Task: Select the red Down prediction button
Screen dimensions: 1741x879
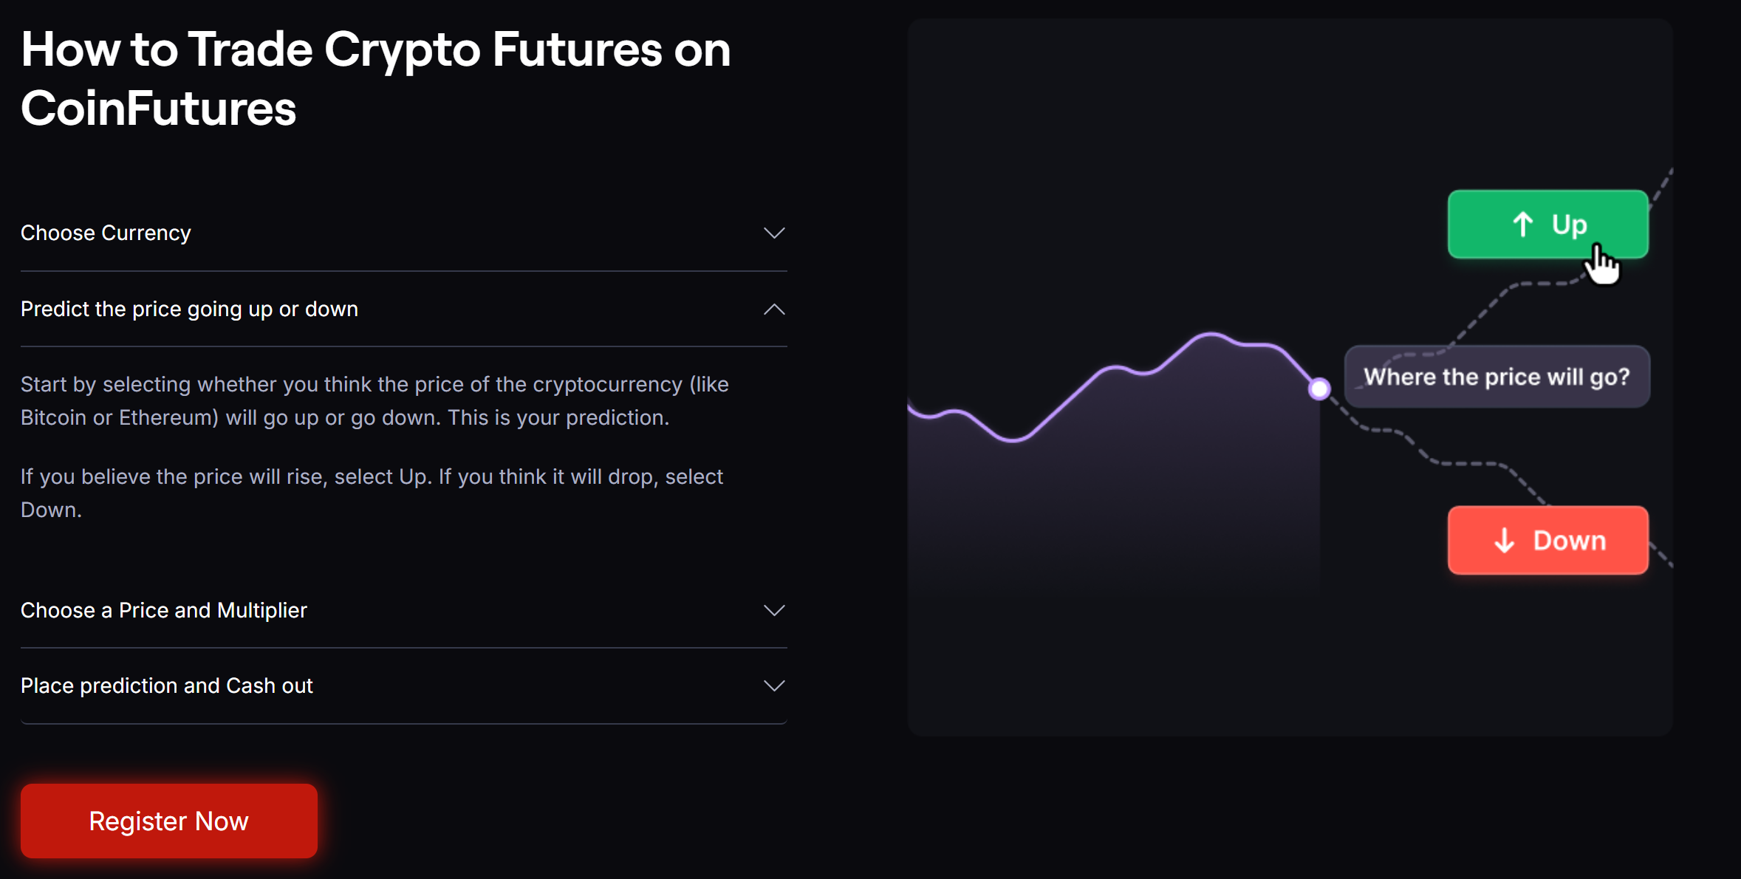Action: (x=1547, y=540)
